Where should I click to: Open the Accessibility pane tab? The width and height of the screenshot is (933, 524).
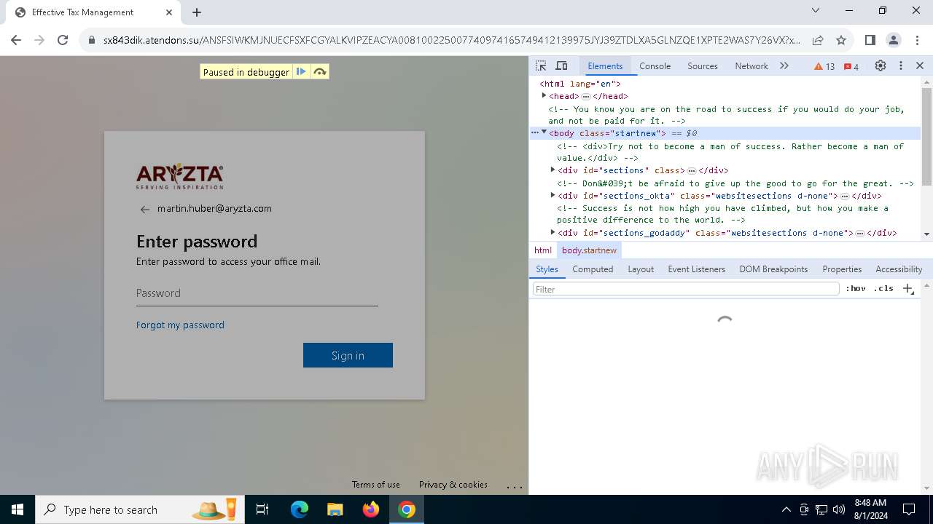(899, 269)
